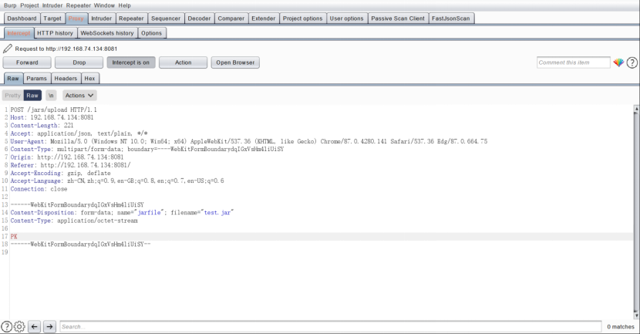The width and height of the screenshot is (640, 334).
Task: Open the Passive Scan Client tab
Action: pos(398,19)
